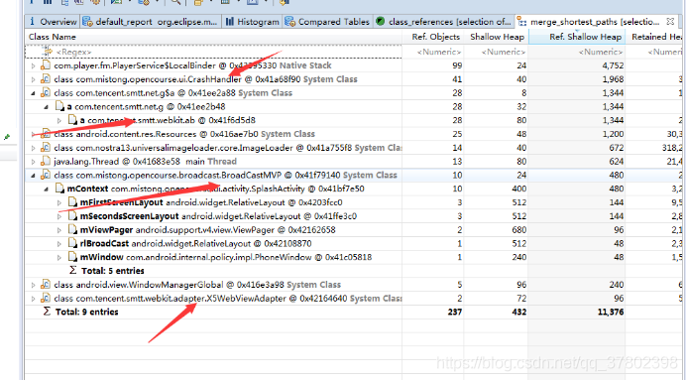Expand the mWindow PhoneWindow entry

coord(59,257)
